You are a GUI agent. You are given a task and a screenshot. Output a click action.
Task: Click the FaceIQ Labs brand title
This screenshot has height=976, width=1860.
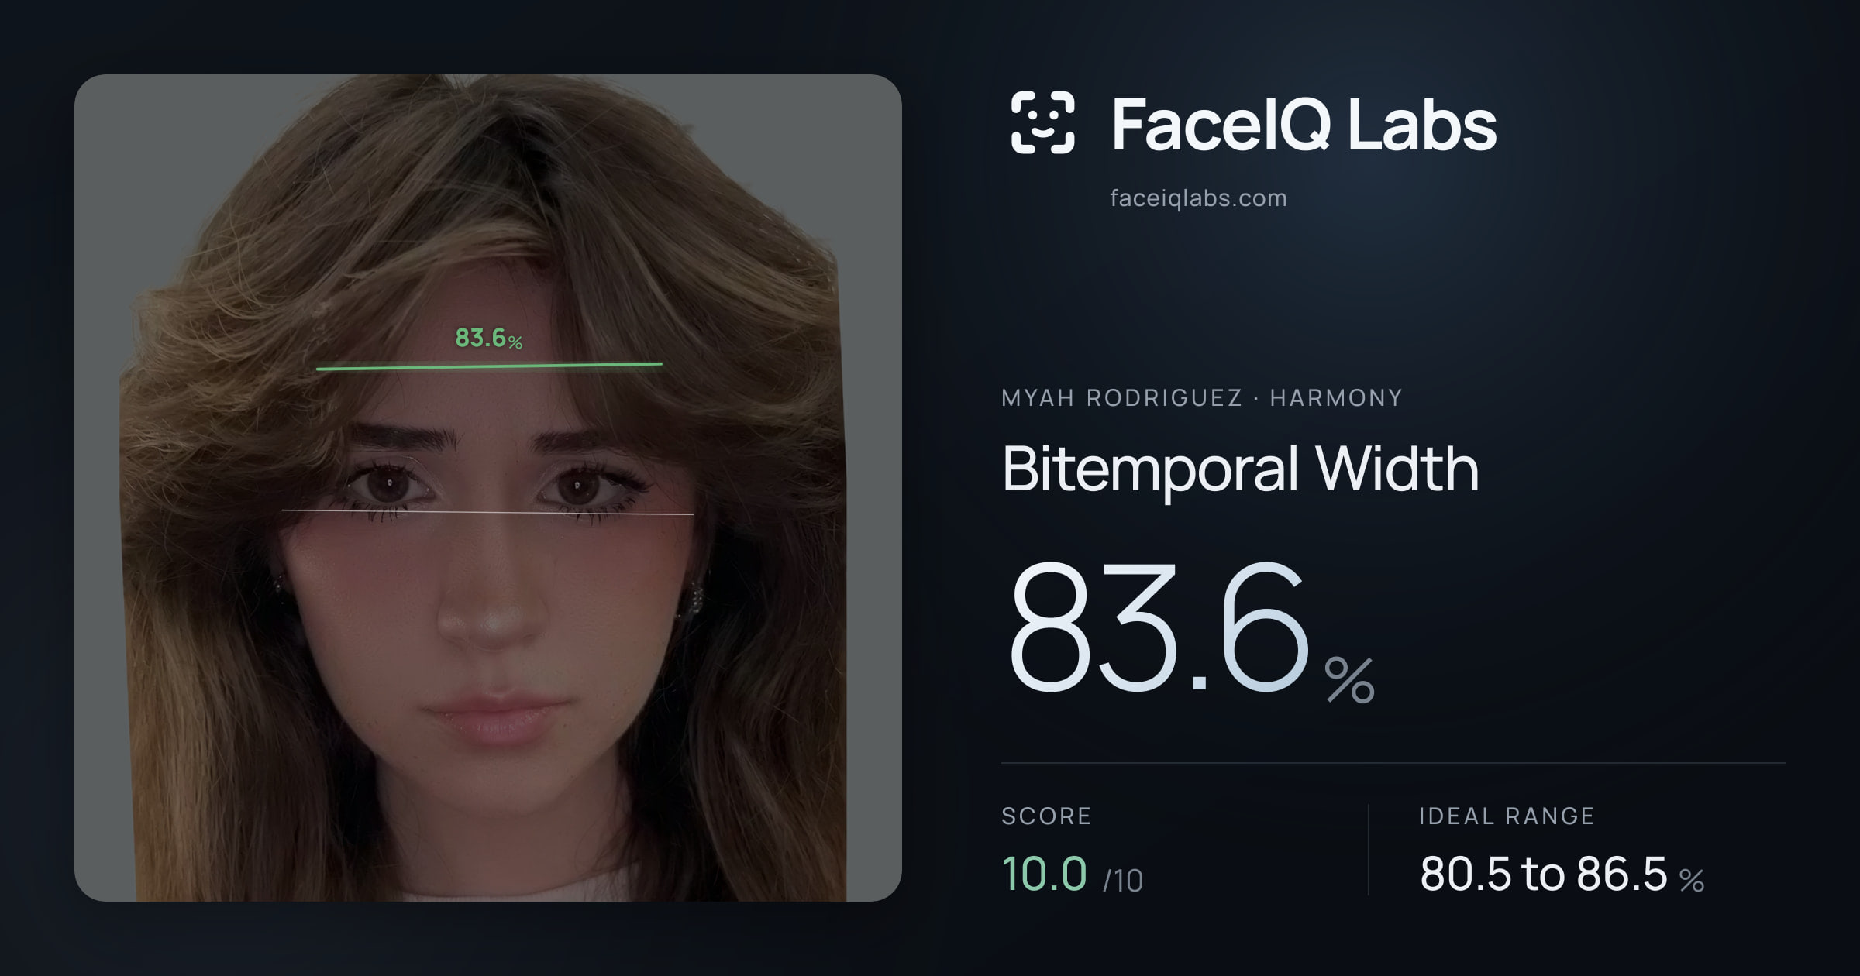(x=1304, y=124)
